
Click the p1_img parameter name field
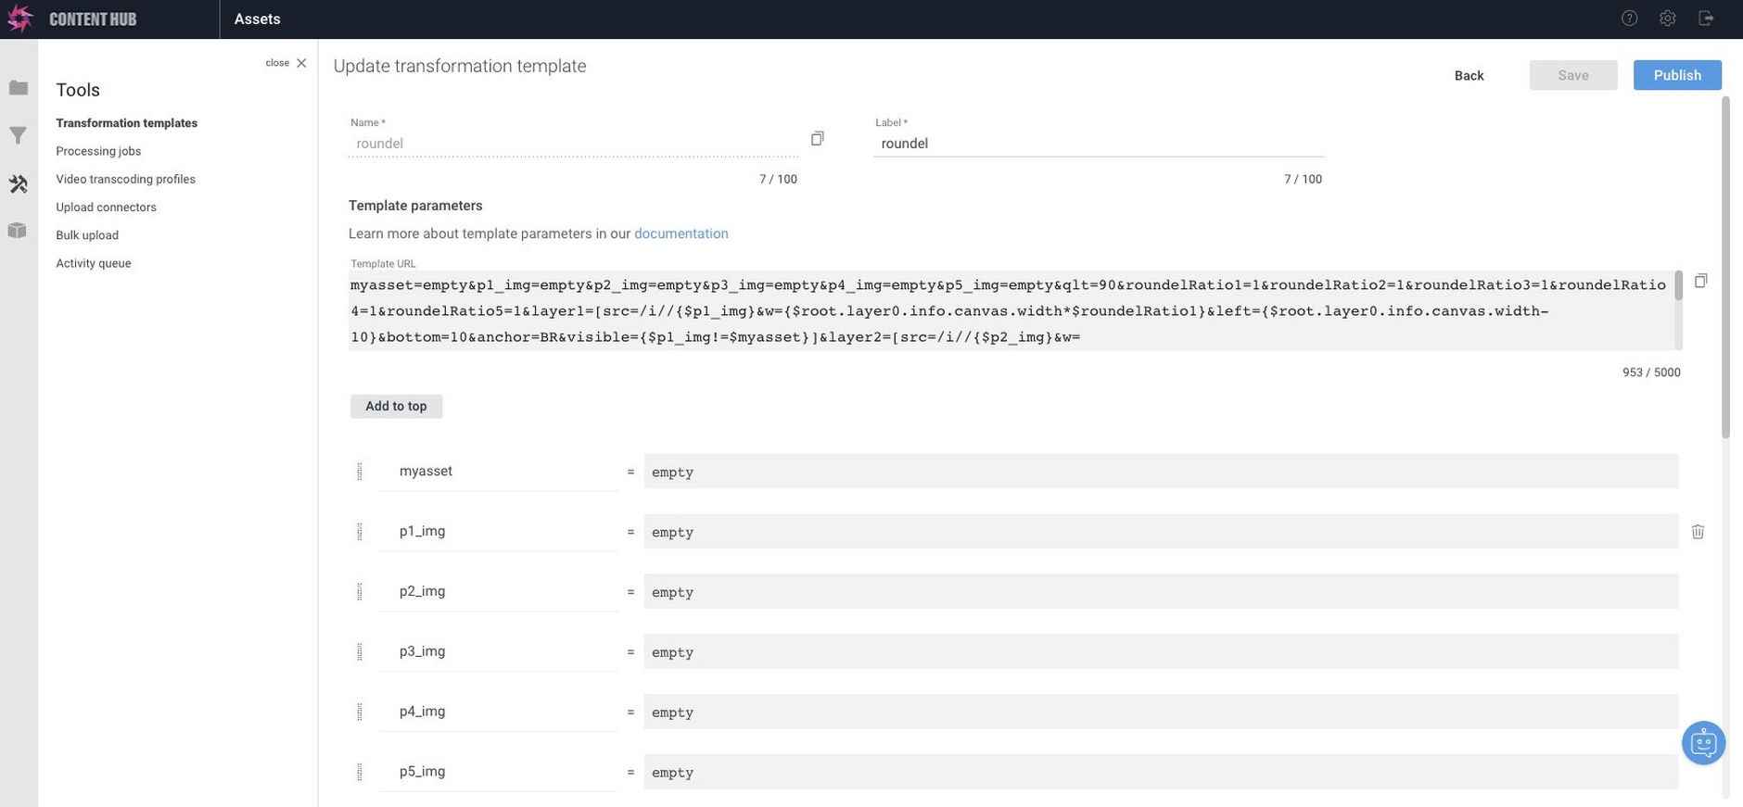tap(498, 532)
